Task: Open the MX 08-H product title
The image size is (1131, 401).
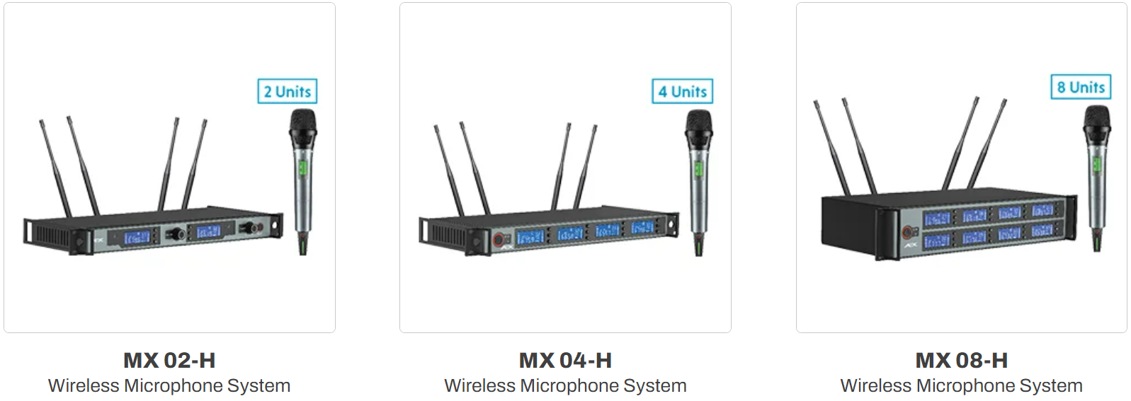Action: (x=961, y=360)
